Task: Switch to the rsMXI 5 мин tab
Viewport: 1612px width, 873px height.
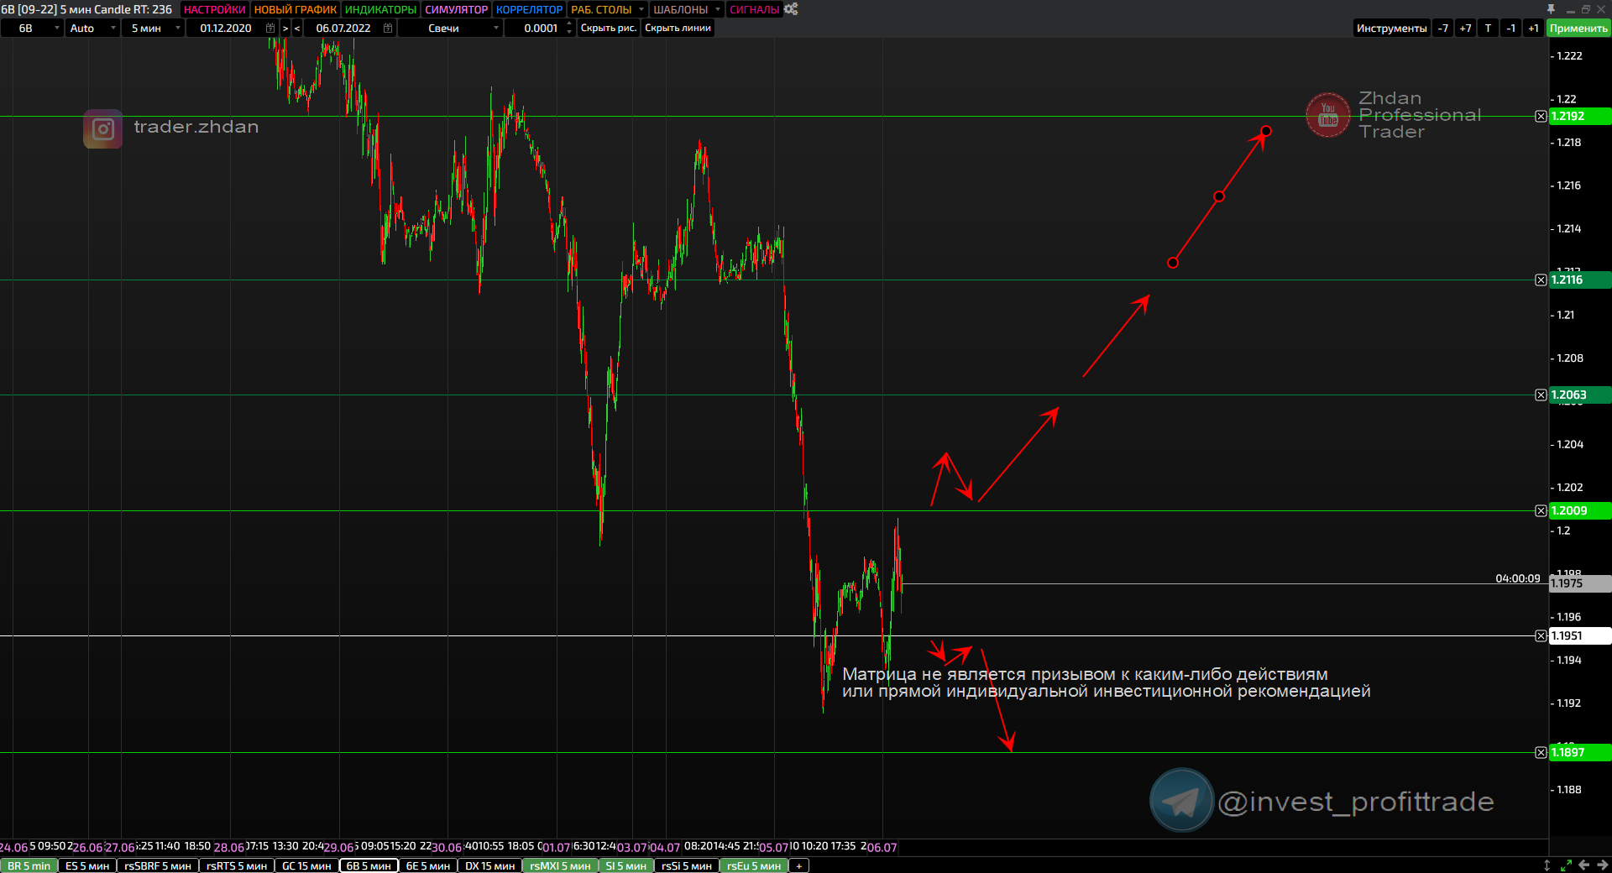Action: pos(560,865)
